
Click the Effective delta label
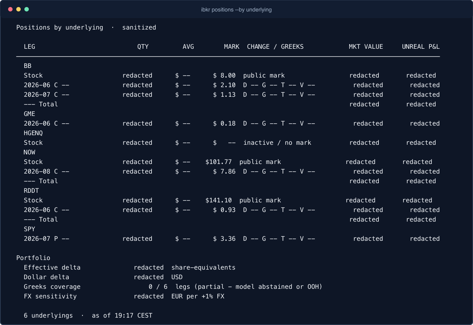click(52, 267)
